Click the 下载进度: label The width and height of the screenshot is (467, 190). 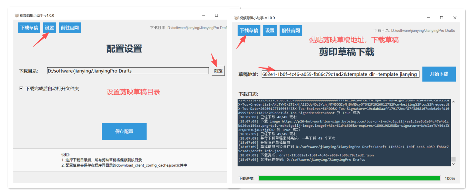pyautogui.click(x=247, y=178)
